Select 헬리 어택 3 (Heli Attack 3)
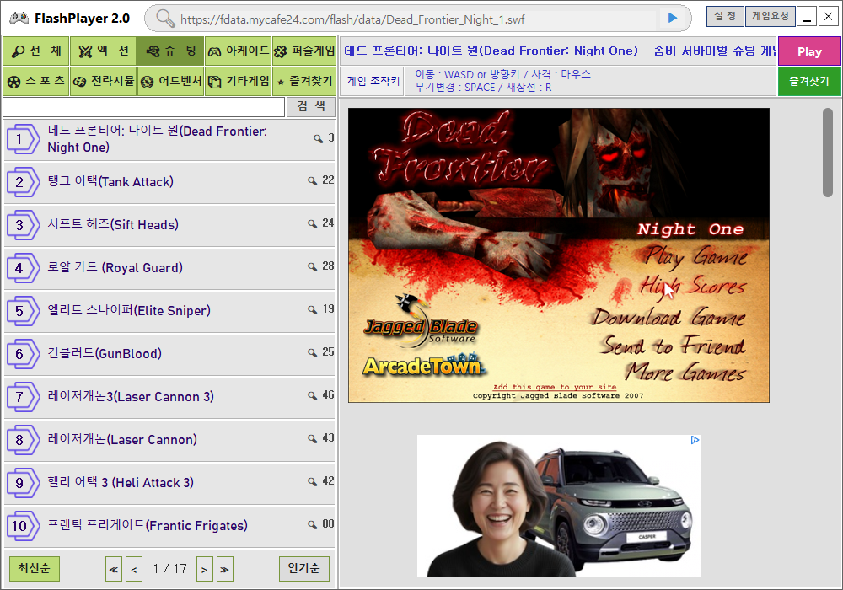Image resolution: width=843 pixels, height=590 pixels. (169, 484)
